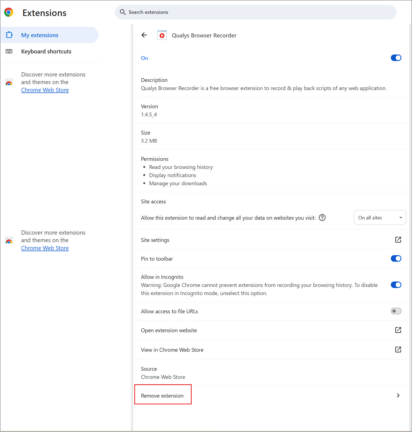
Task: Click the Incognito warning text
Action: [x=259, y=289]
